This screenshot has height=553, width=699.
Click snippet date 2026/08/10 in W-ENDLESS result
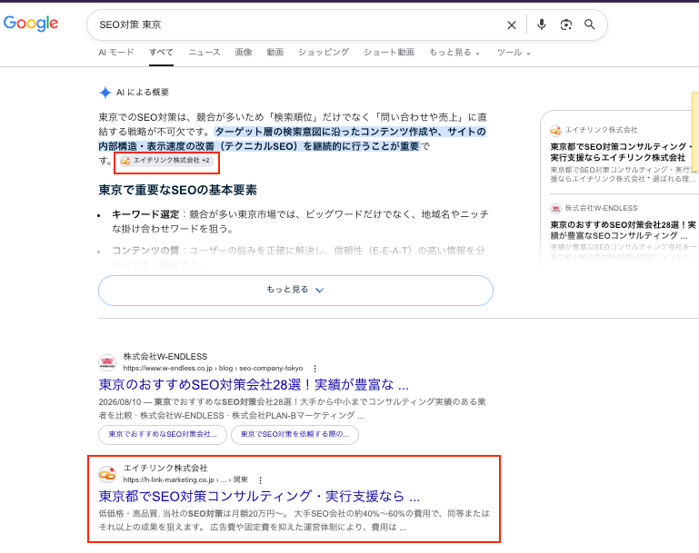click(119, 402)
